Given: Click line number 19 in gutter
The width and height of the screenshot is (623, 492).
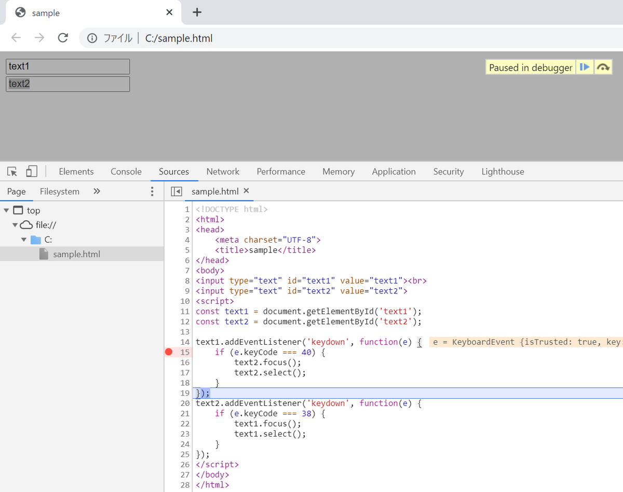Looking at the screenshot, I should pos(185,393).
